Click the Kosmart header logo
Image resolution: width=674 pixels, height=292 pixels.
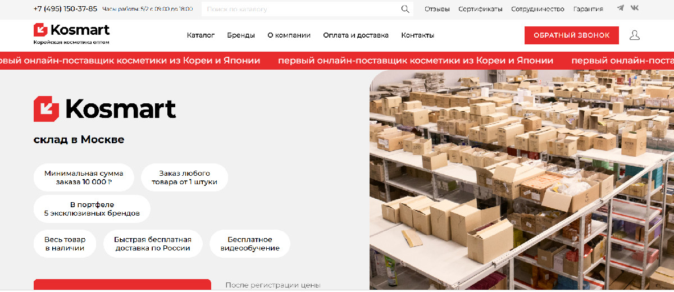[x=71, y=33]
